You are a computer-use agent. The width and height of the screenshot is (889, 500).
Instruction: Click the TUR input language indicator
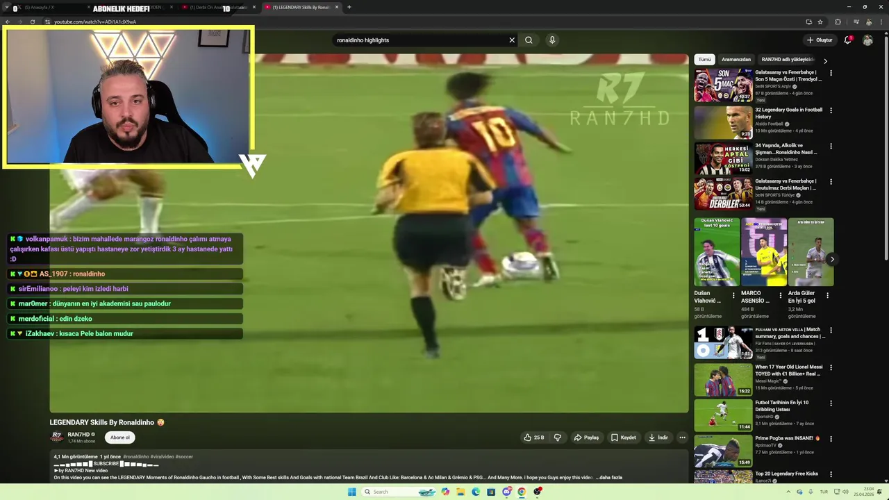pyautogui.click(x=824, y=492)
